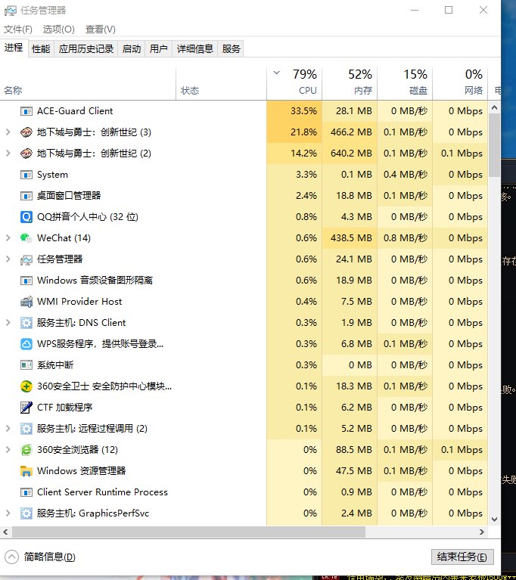Click the Windows 资源管理器 process name

click(82, 471)
